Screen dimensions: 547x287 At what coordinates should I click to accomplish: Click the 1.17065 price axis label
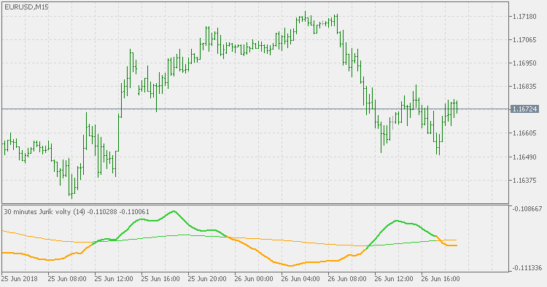(x=524, y=40)
